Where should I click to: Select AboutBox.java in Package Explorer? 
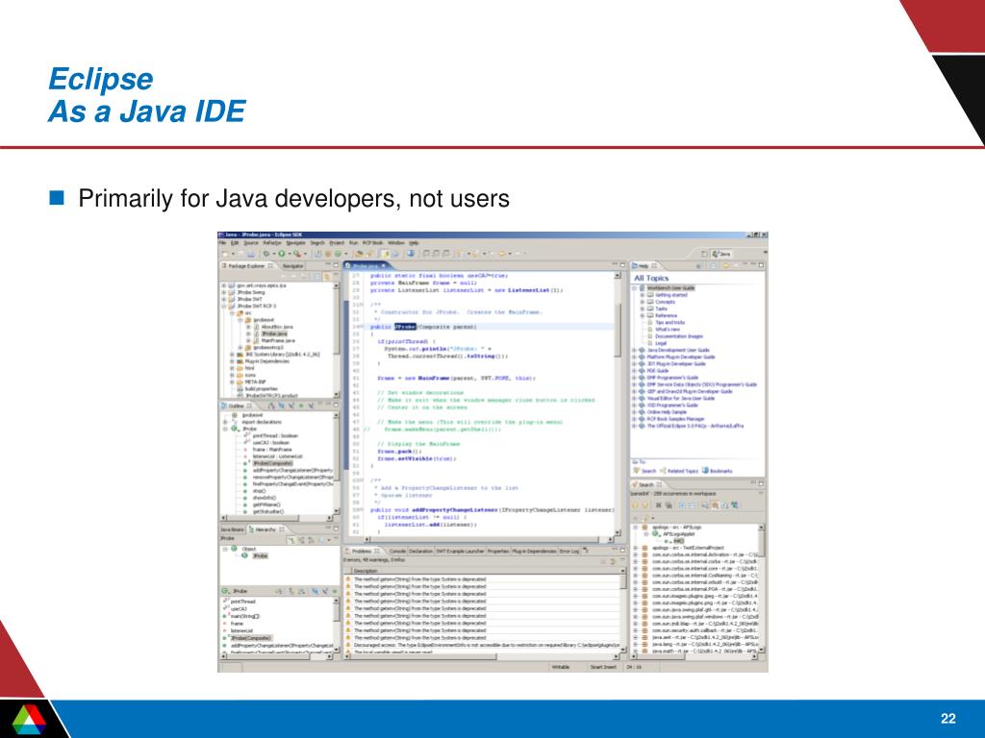276,327
